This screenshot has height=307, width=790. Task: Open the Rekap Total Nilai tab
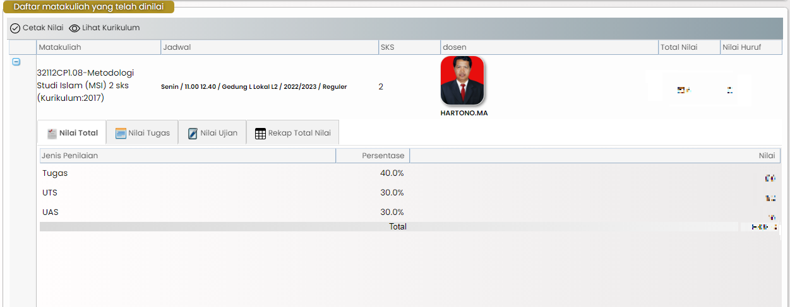click(x=292, y=133)
